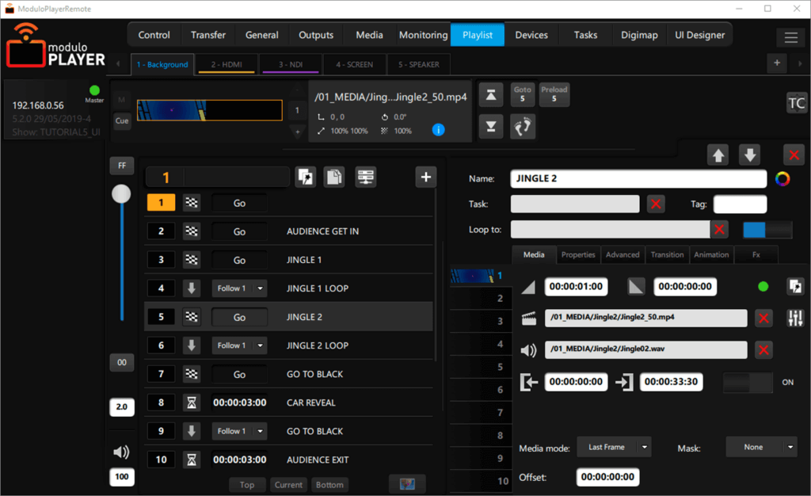Switch to the Monitoring tab
The height and width of the screenshot is (496, 811).
(423, 35)
